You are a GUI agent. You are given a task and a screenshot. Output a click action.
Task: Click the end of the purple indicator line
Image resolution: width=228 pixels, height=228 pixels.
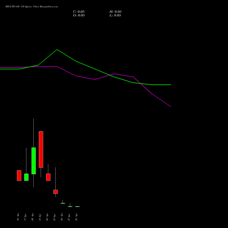(171, 107)
